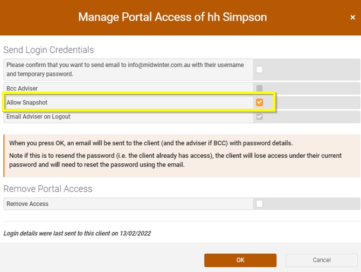Click the password resend note paragraph
Screen dimensions: 361x272
tap(176, 160)
